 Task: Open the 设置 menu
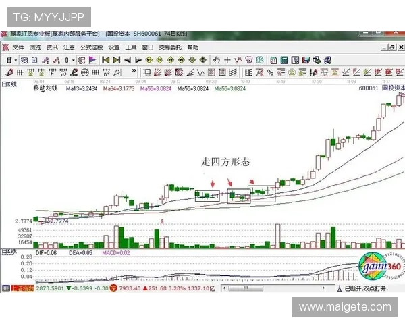tap(114, 47)
